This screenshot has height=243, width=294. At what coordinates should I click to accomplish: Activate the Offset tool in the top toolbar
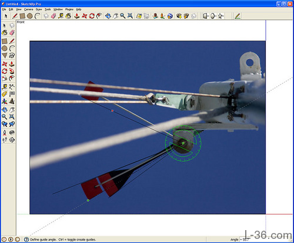99,16
